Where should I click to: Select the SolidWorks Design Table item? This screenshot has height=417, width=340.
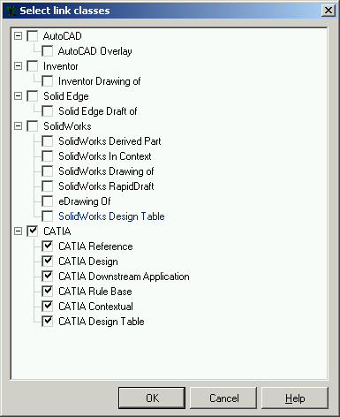pyautogui.click(x=111, y=216)
